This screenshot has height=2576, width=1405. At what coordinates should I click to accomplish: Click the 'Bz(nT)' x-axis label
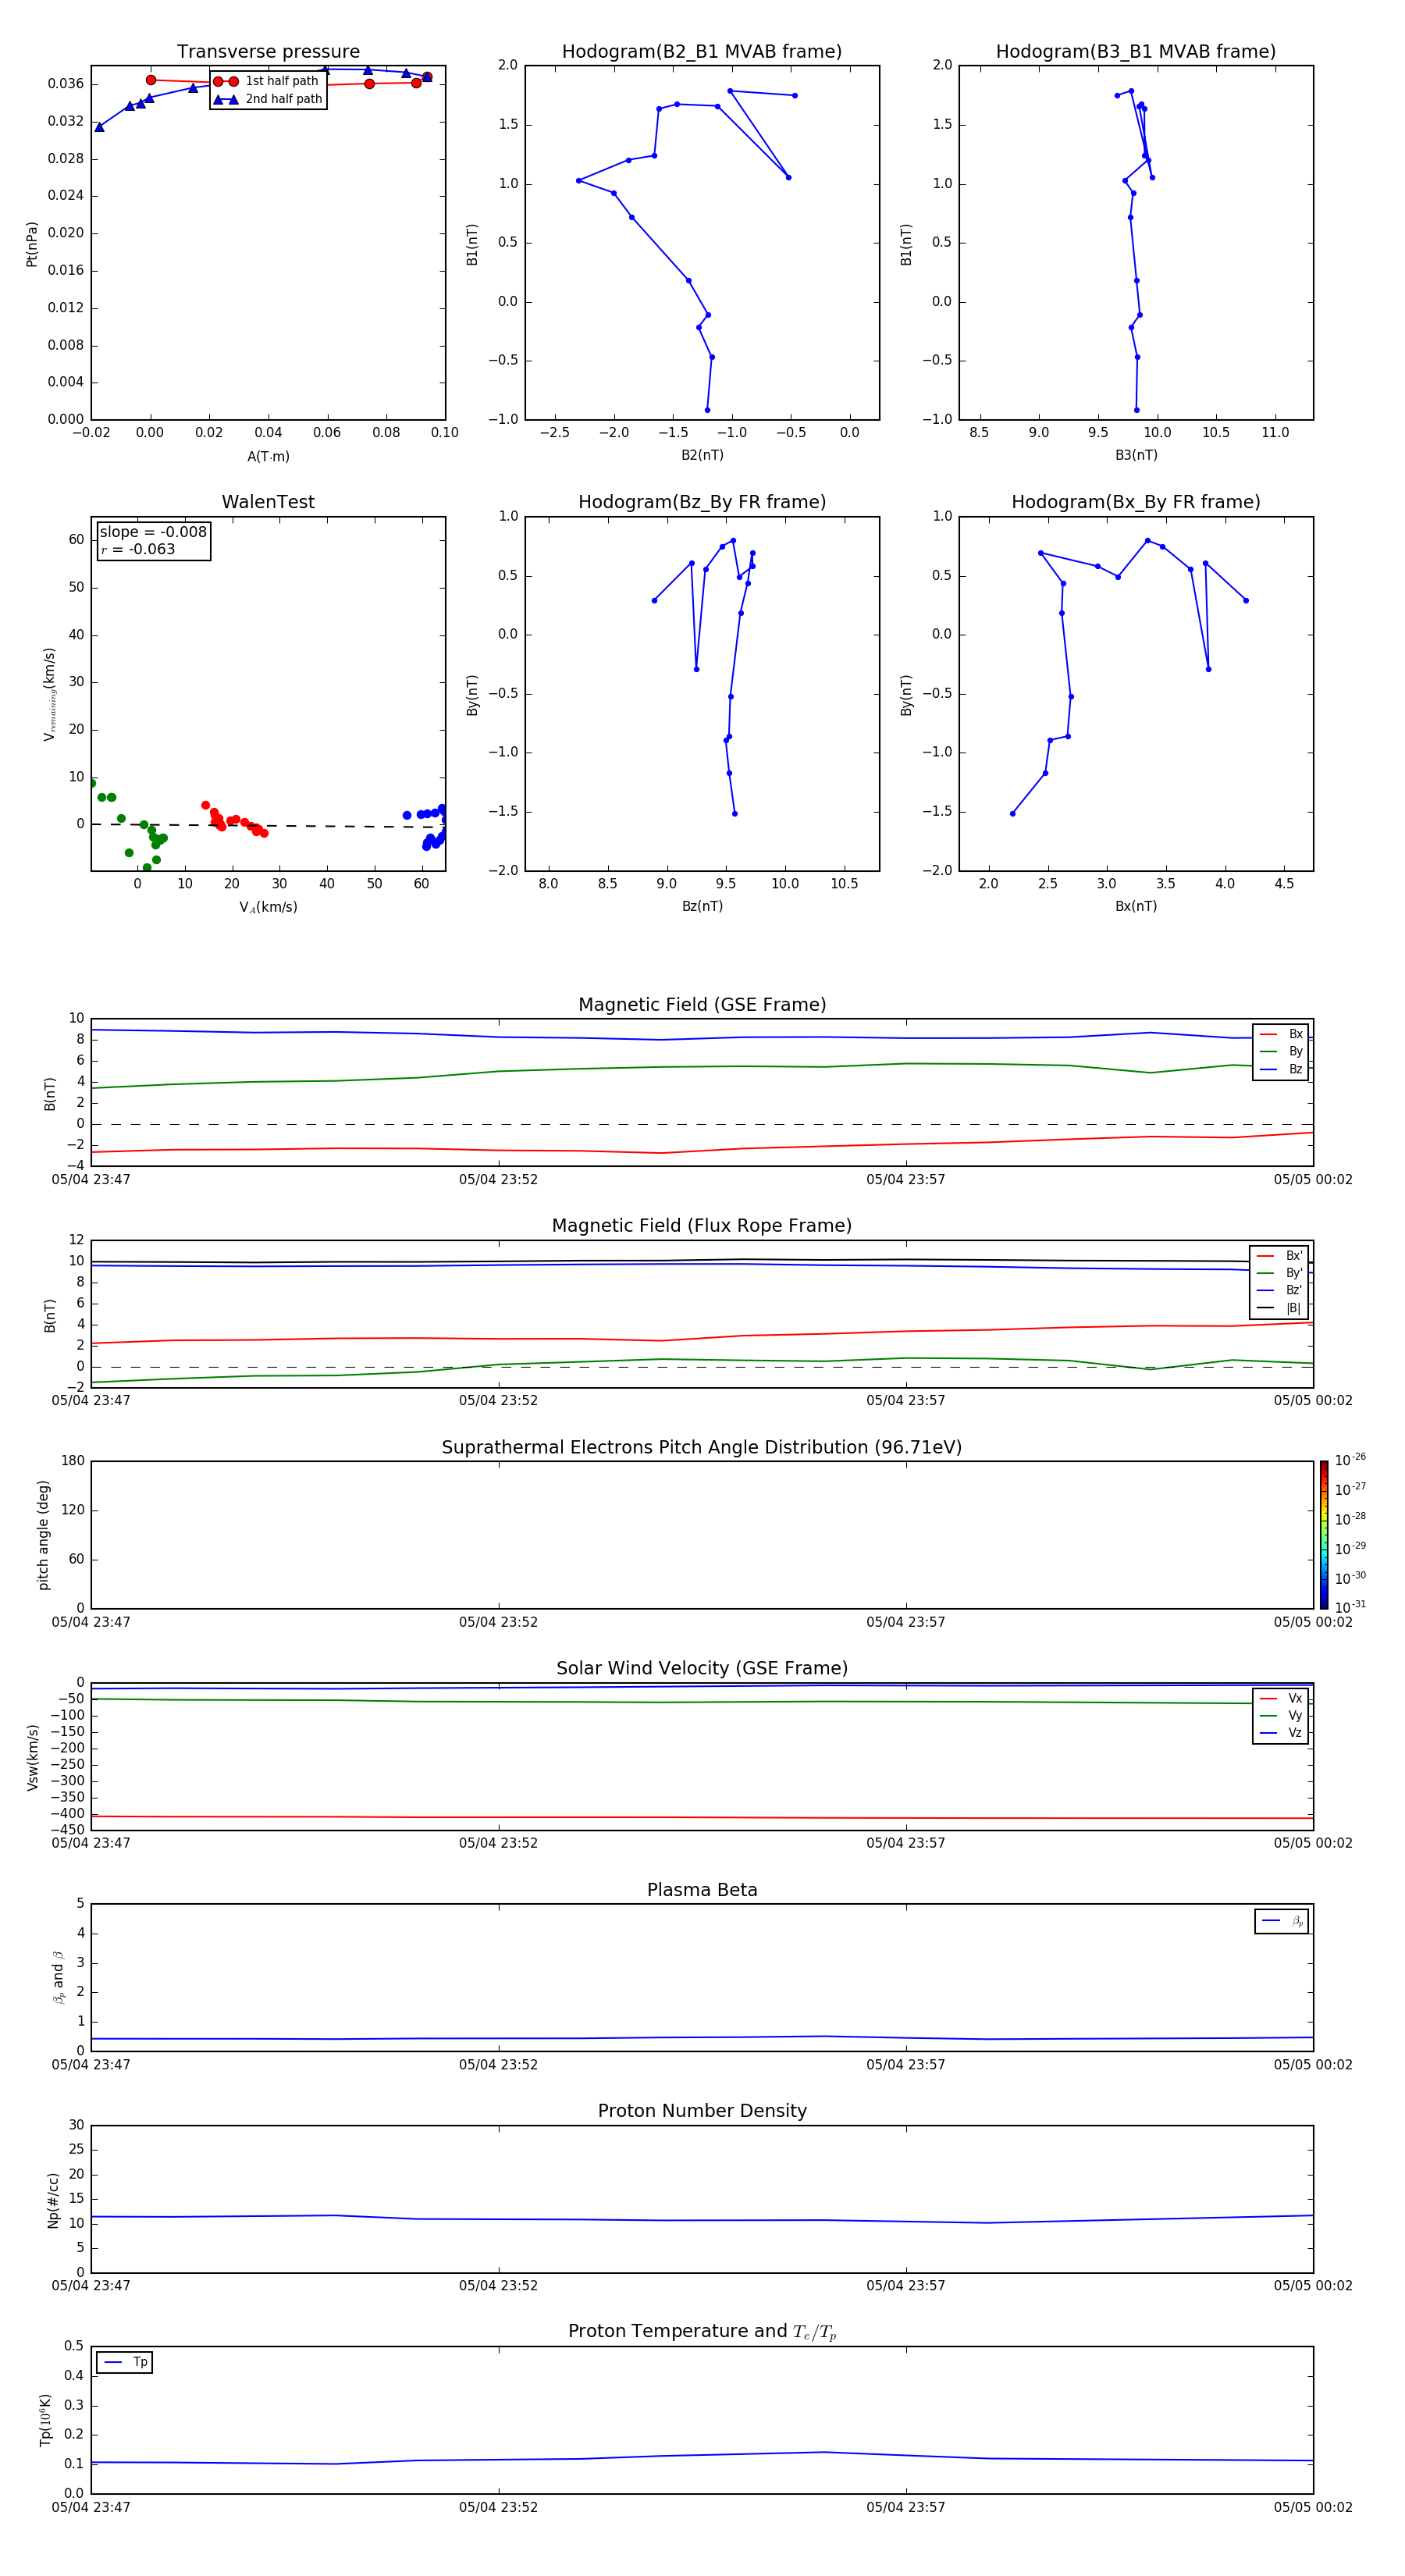702,906
